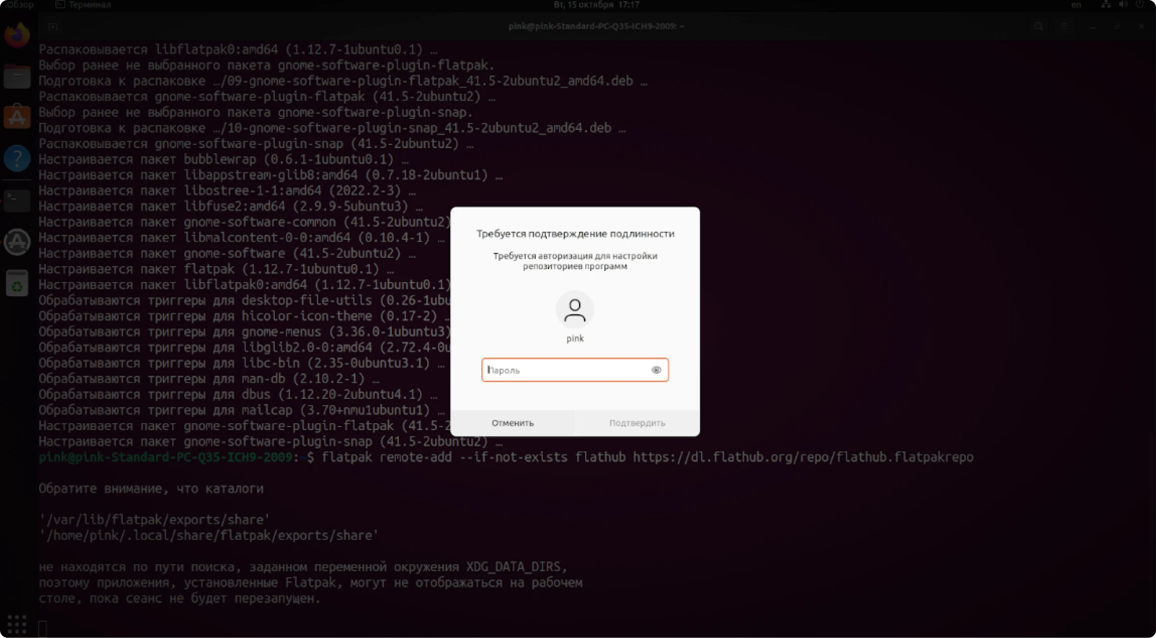Click the new tab terminal icon
Screen dimensions: 1156x638
point(53,26)
